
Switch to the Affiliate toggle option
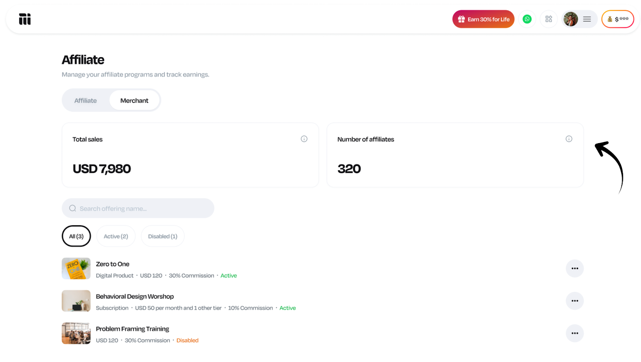pyautogui.click(x=85, y=101)
